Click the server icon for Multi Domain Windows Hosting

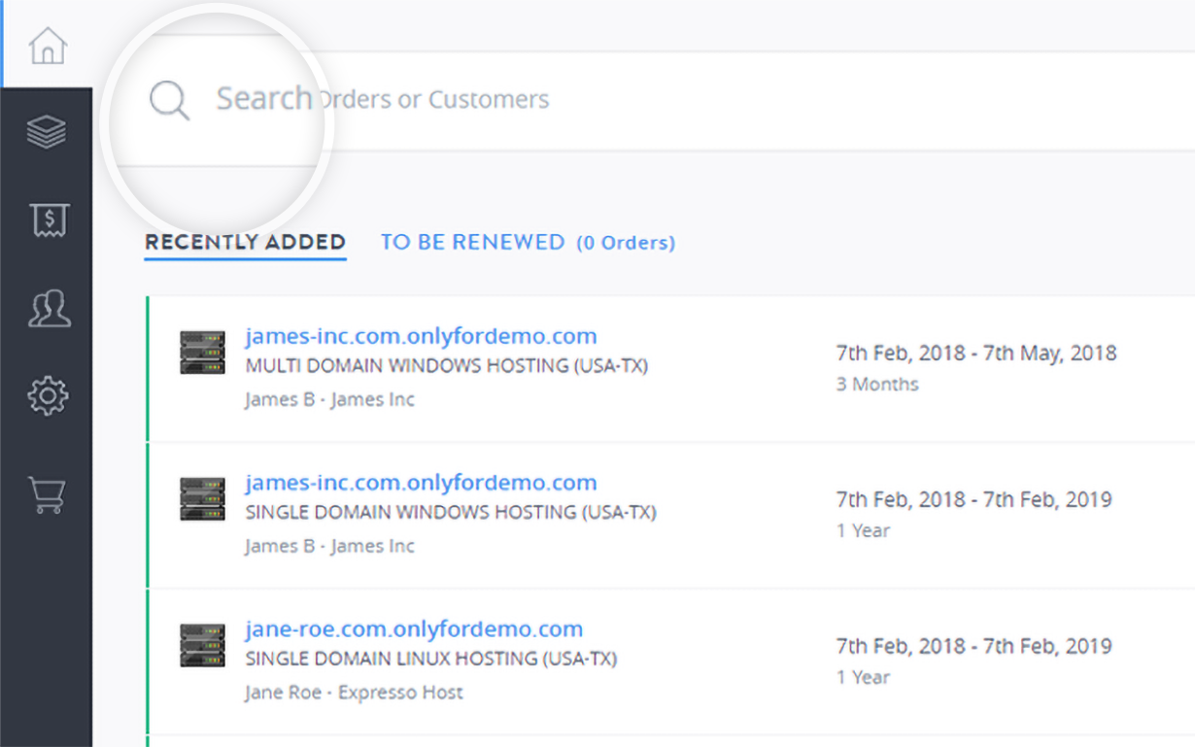click(202, 352)
